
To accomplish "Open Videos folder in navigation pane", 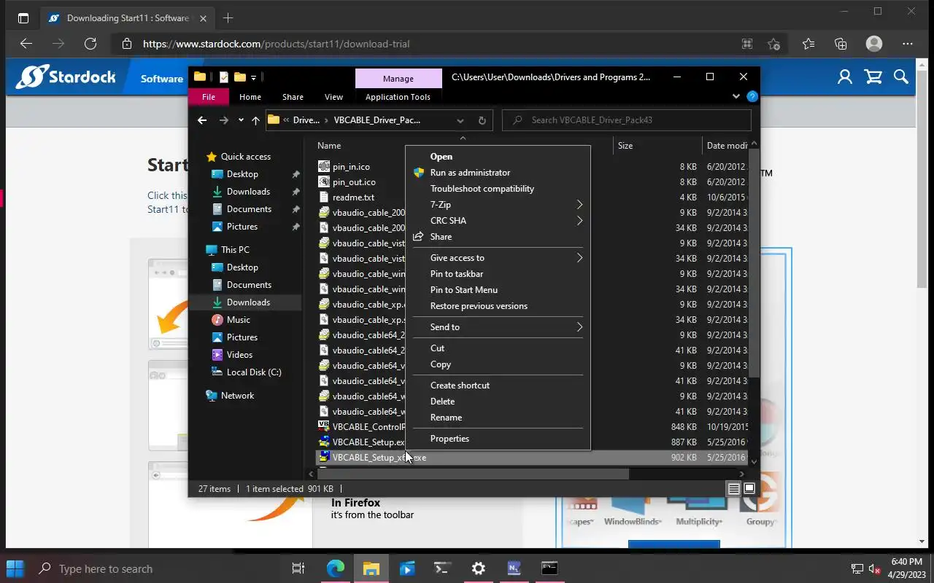I will coord(239,355).
